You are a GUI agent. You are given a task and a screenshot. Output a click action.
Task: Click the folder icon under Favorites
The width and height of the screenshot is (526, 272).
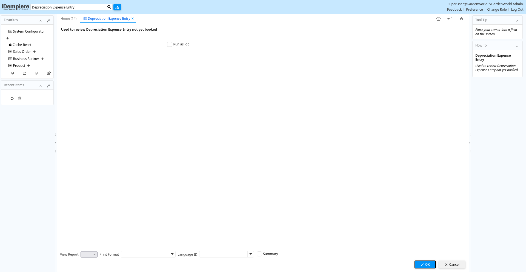pyautogui.click(x=25, y=73)
